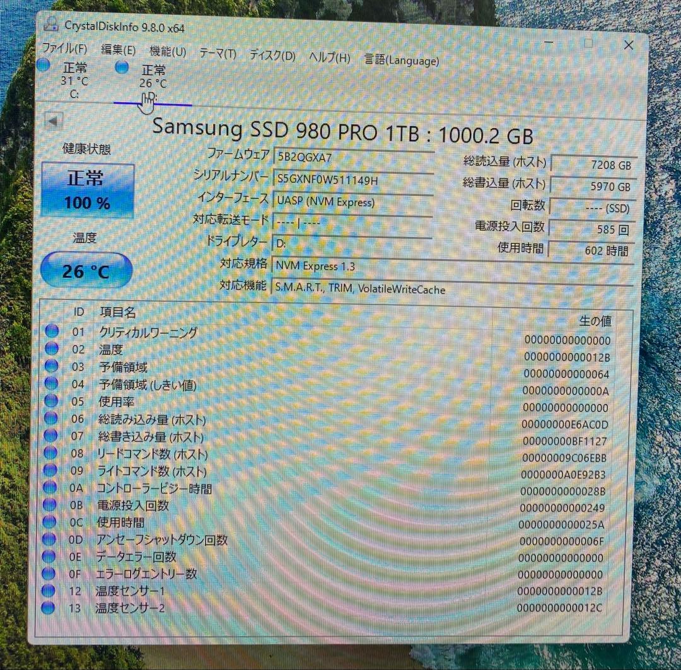Click status dot for ライトコマンド数 (ホスト) row
Image resolution: width=681 pixels, height=670 pixels.
pos(50,470)
